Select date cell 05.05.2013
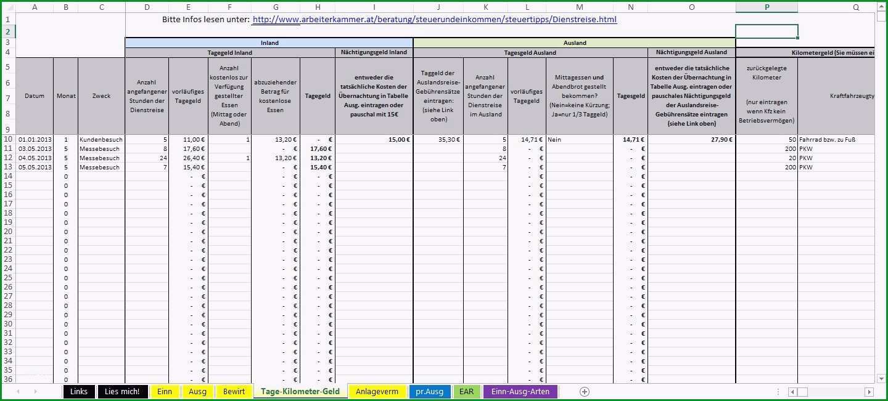The image size is (888, 401). click(35, 168)
